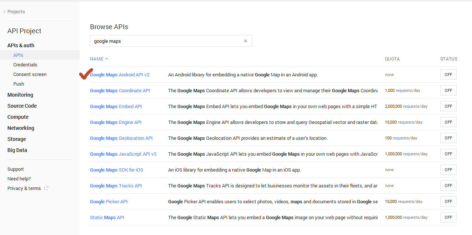Open Google Maps Geolocation API link

(121, 138)
